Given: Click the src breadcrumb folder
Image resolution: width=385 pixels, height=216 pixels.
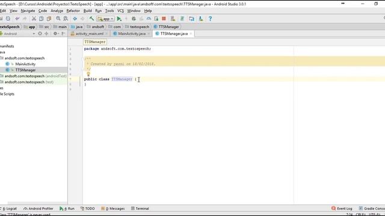Looking at the screenshot, I should point(44,26).
